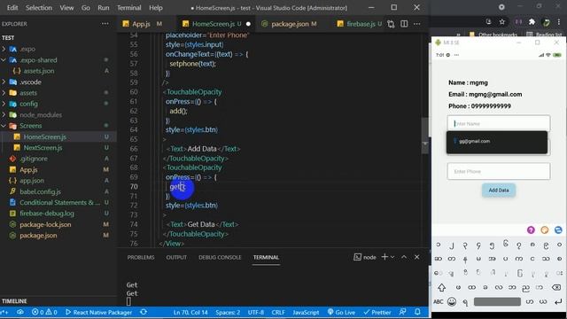Select the Terminal panel tab
Screen dimensions: 567x319
[266, 257]
